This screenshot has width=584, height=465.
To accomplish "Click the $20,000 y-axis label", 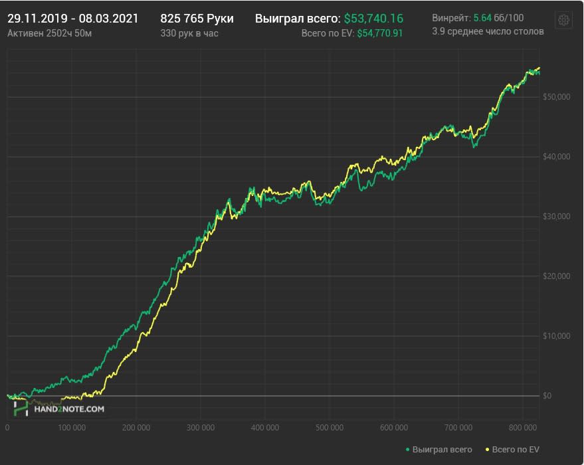I will pyautogui.click(x=556, y=276).
